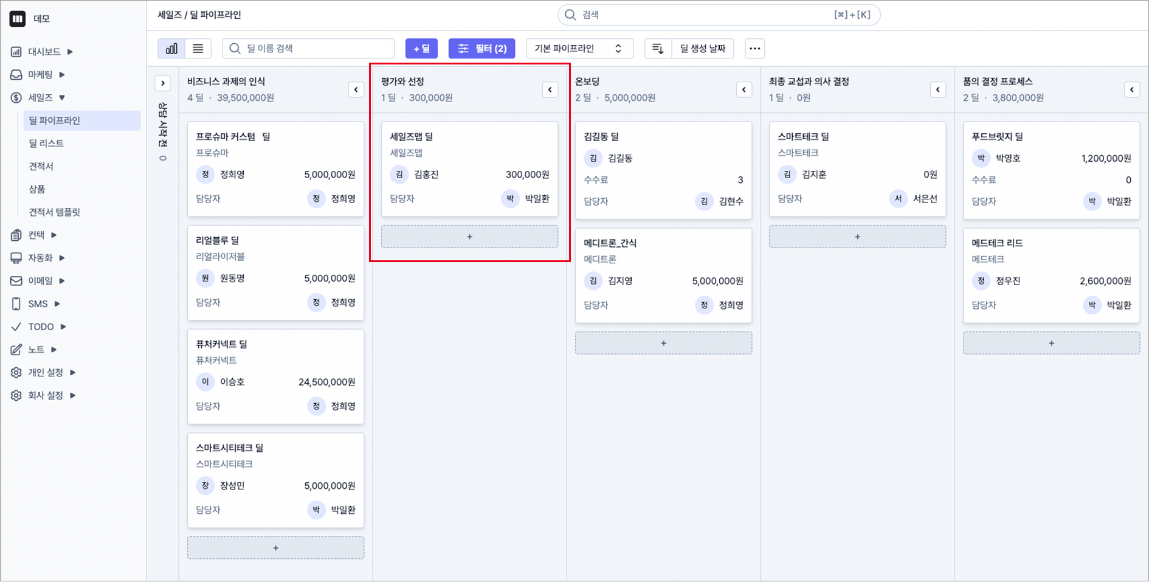Click the 대시보드 sidebar icon
The width and height of the screenshot is (1149, 582).
pos(16,52)
